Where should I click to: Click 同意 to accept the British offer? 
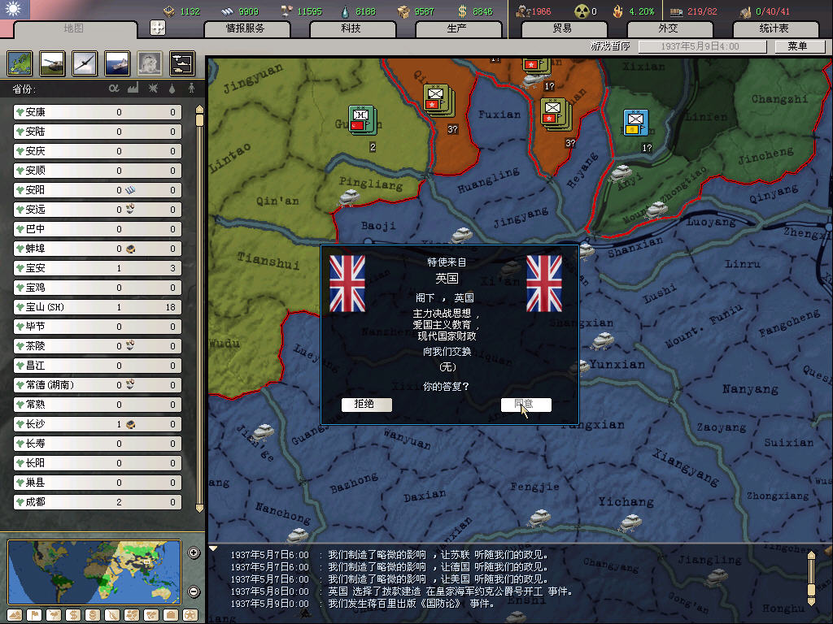pyautogui.click(x=526, y=405)
